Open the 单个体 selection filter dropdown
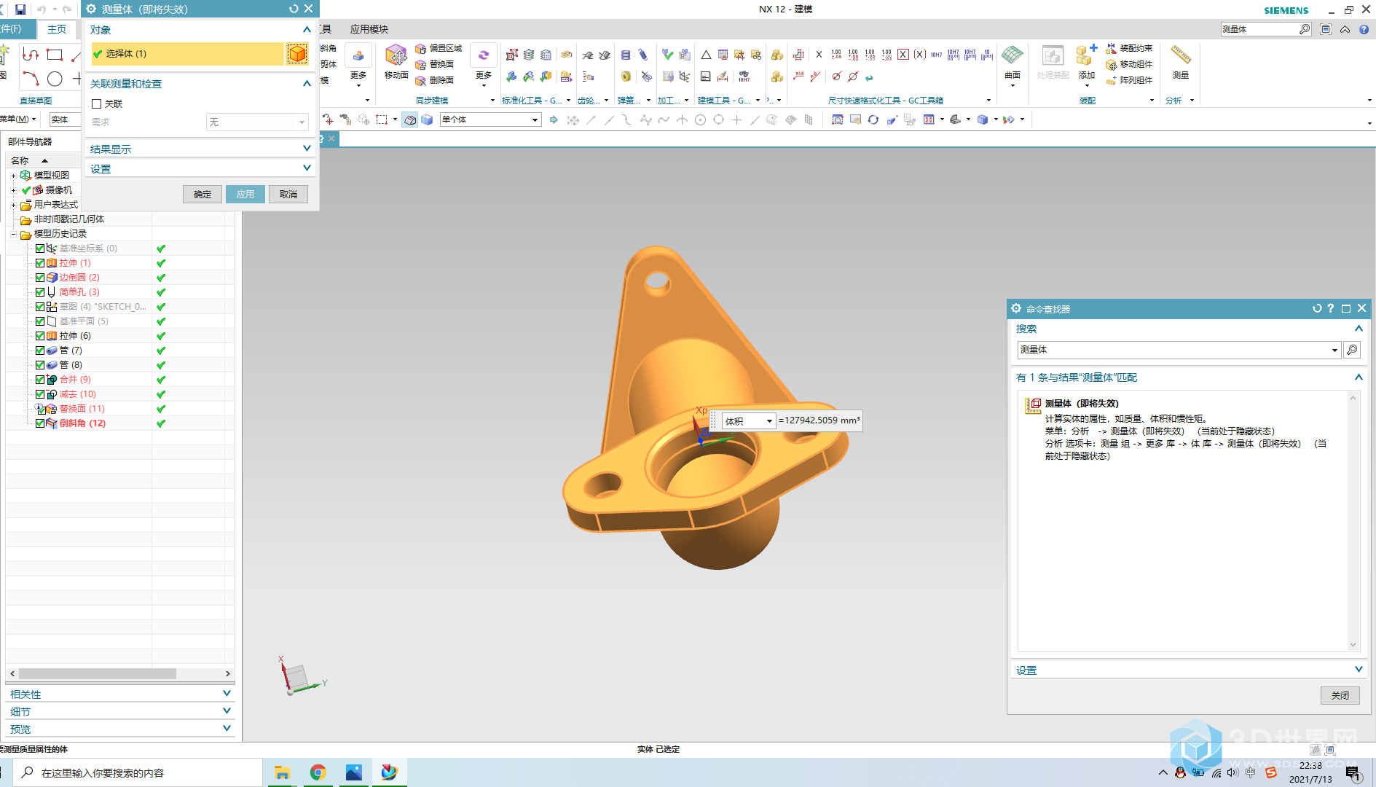The width and height of the screenshot is (1376, 787). 491,120
